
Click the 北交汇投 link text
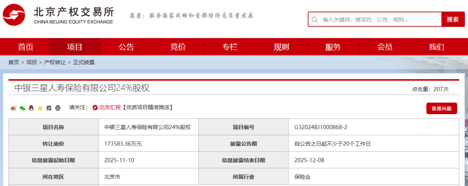[x=110, y=108]
